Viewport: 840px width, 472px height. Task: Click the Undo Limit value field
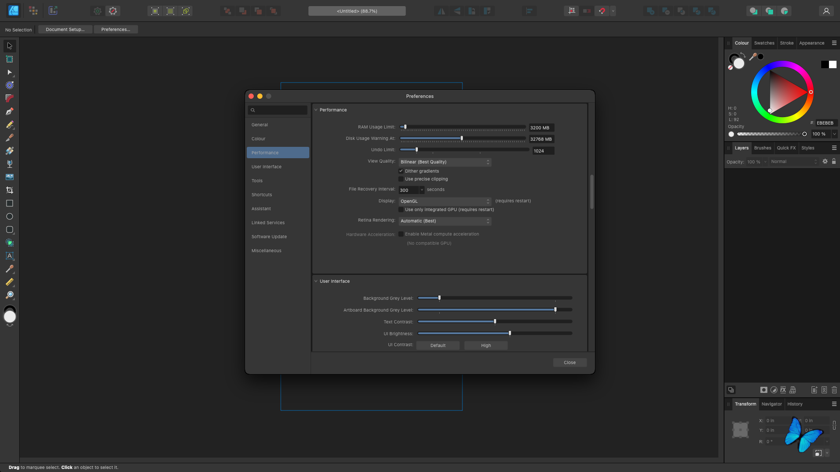(543, 151)
